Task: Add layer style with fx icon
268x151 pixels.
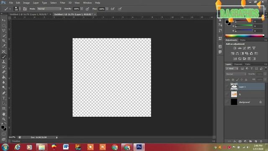Action: click(x=235, y=141)
